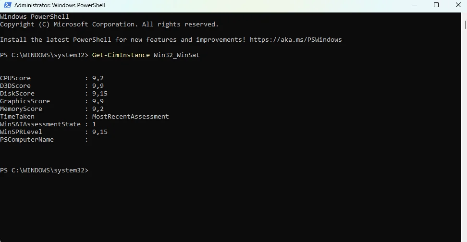This screenshot has height=242, width=467.
Task: Click the D3DScore label
Action: coord(15,86)
